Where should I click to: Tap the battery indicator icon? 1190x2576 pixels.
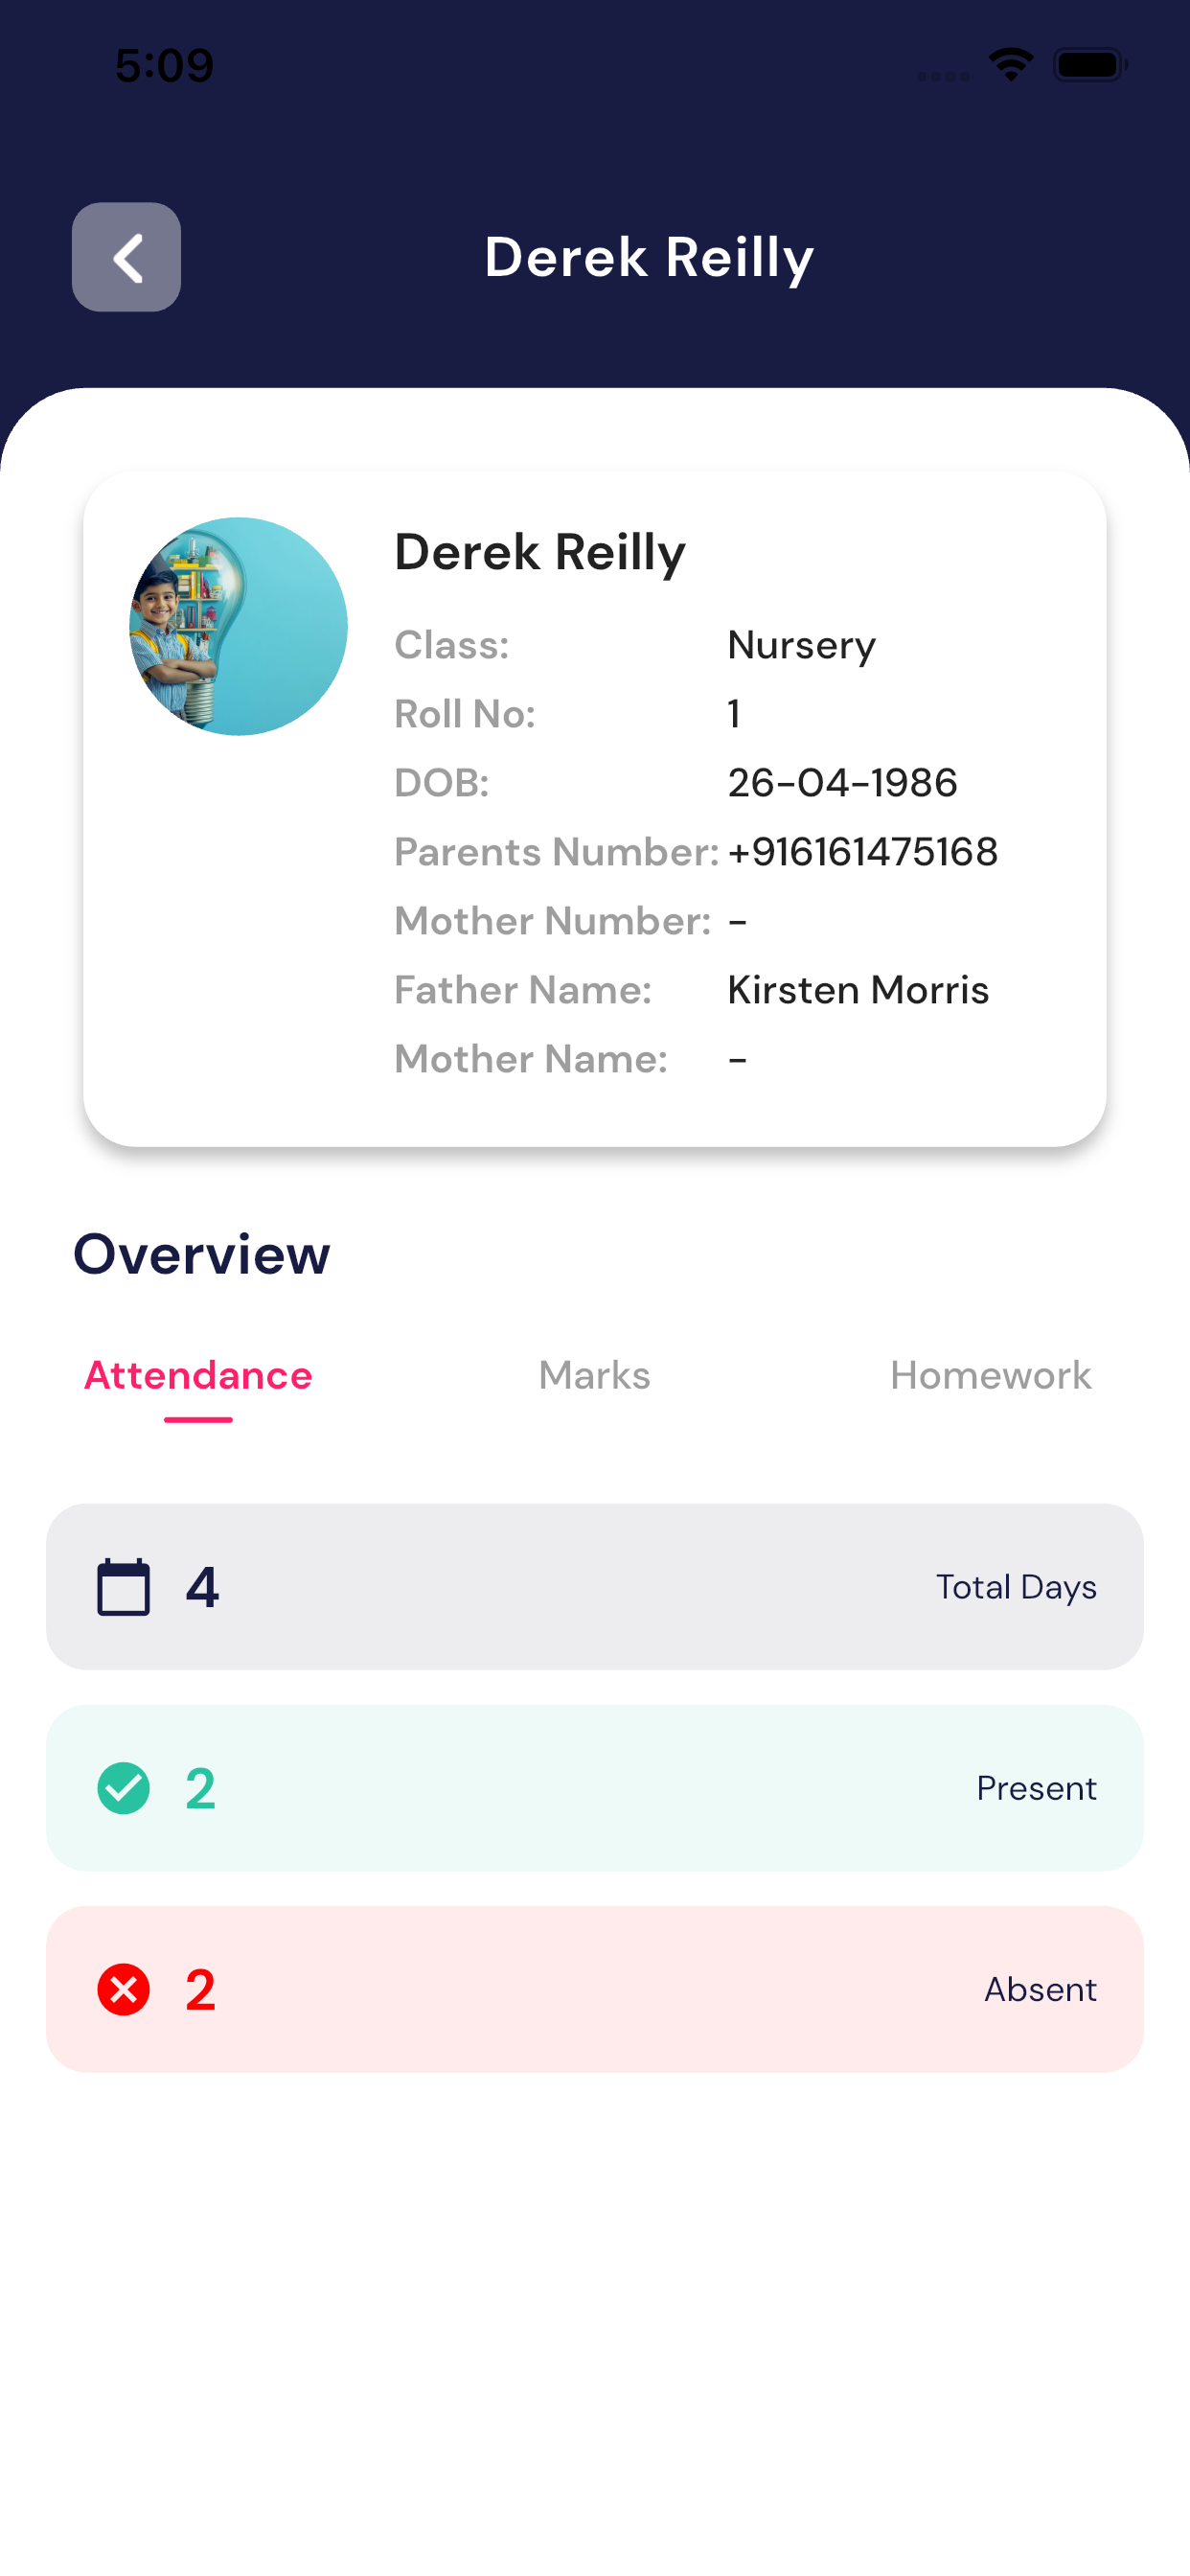pos(1090,65)
